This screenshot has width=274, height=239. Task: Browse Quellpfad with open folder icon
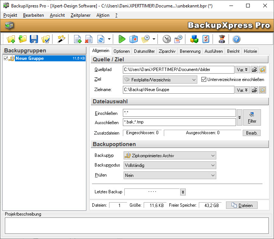click(x=254, y=70)
